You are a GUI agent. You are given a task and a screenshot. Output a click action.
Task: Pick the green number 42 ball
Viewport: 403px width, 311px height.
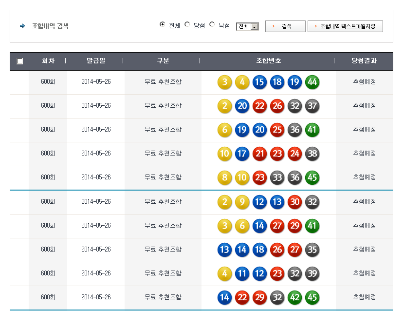pyautogui.click(x=294, y=297)
